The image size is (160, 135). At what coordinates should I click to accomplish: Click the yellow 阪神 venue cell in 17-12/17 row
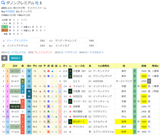point(124,122)
